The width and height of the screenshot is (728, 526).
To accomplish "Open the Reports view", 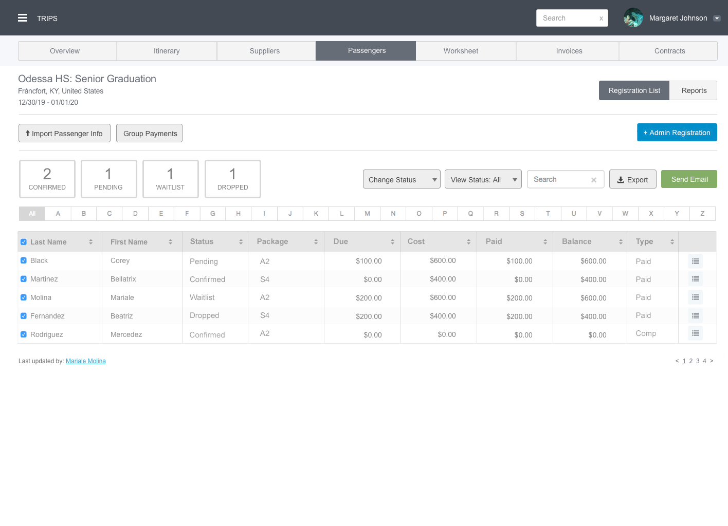I will 694,90.
